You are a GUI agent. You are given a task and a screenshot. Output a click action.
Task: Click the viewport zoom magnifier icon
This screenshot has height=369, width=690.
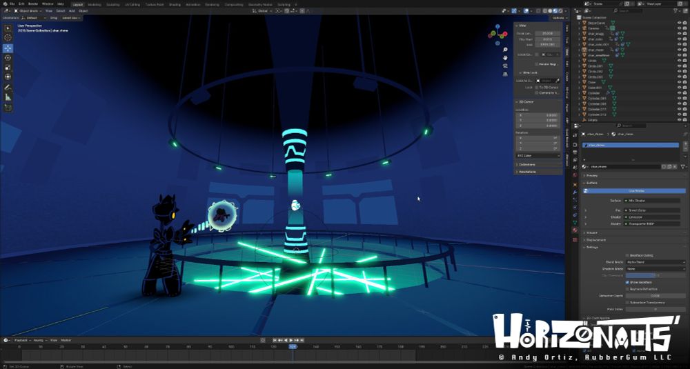pyautogui.click(x=505, y=50)
